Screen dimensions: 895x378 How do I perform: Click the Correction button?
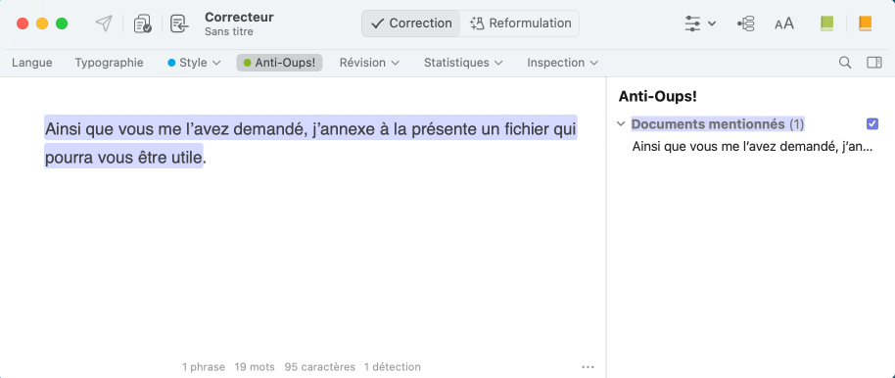click(411, 24)
